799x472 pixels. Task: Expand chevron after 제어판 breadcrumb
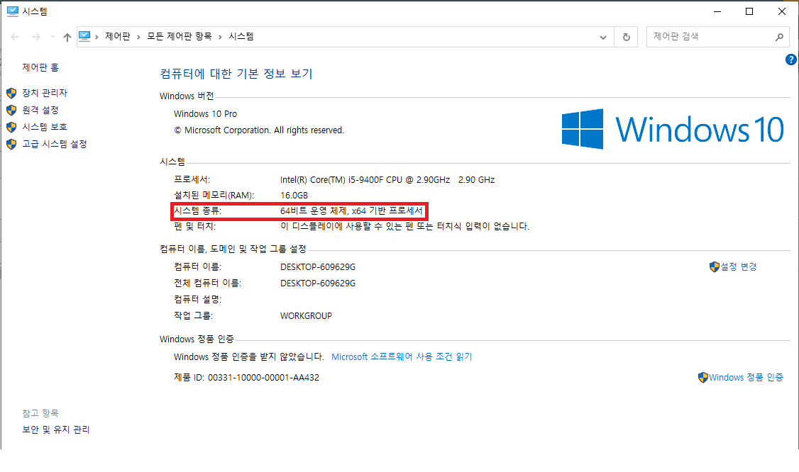coord(138,37)
